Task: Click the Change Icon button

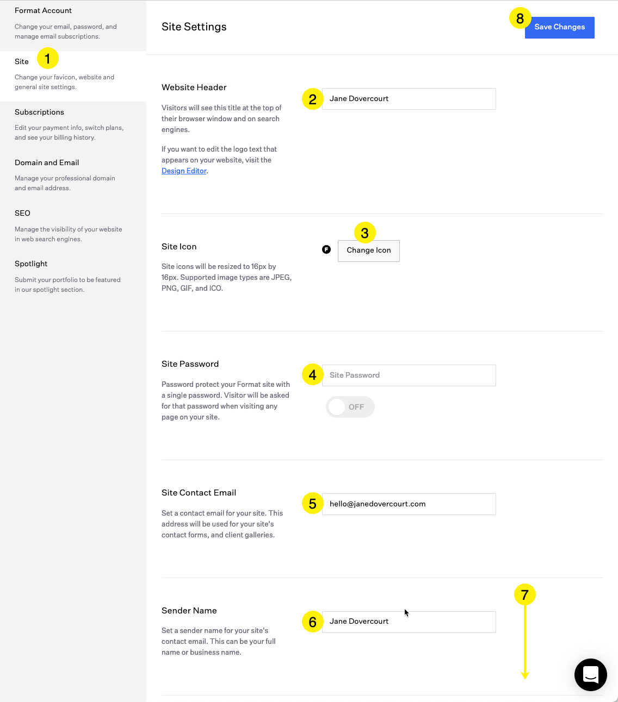Action: click(x=369, y=250)
